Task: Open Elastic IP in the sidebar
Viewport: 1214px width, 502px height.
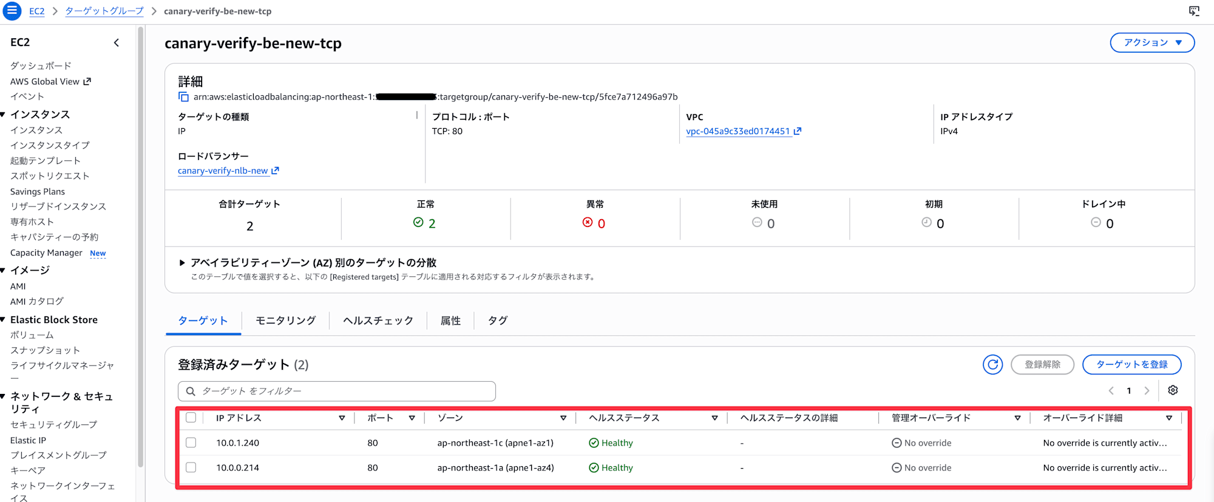Action: (28, 440)
